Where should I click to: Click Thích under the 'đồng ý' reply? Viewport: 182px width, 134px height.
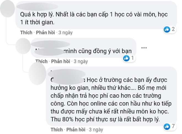pyautogui.click(x=41, y=61)
